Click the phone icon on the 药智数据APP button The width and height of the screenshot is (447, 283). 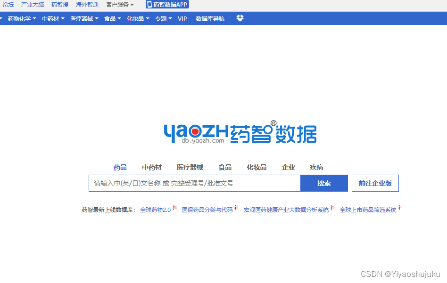[x=149, y=5]
